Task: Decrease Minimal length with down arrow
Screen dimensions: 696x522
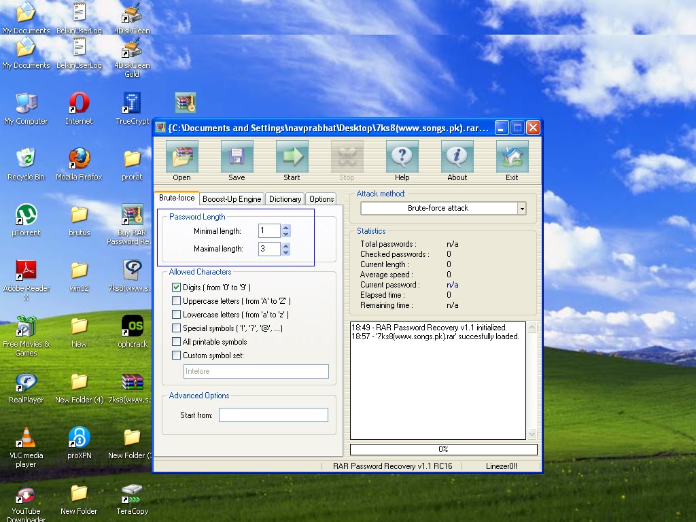Action: (286, 234)
